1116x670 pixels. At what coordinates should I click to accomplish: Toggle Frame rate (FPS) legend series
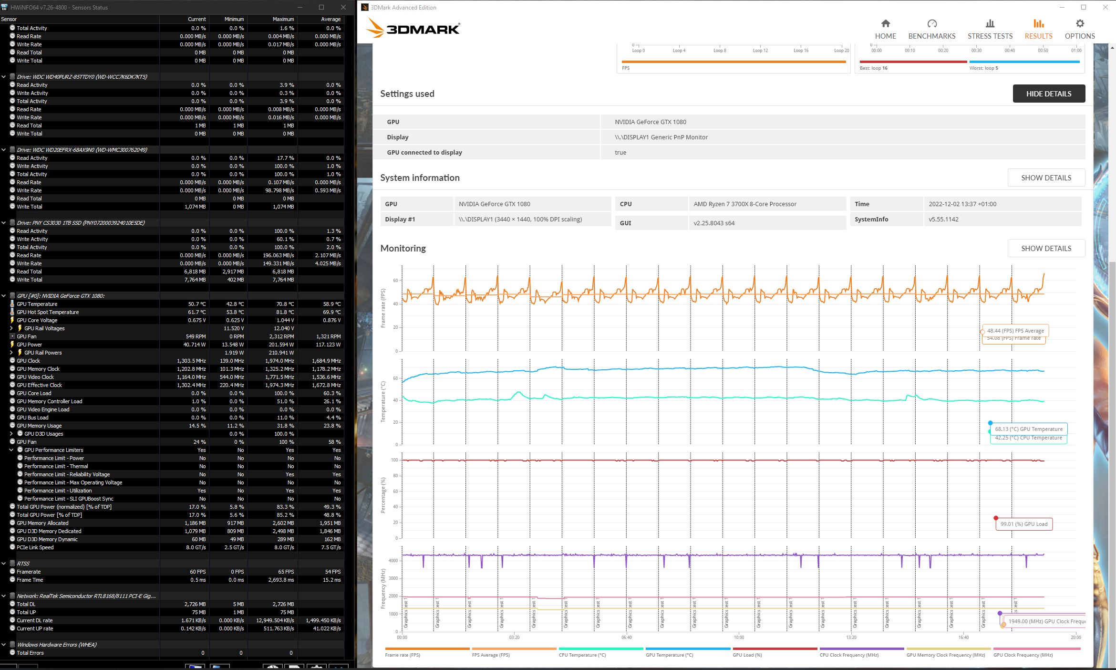click(x=427, y=652)
